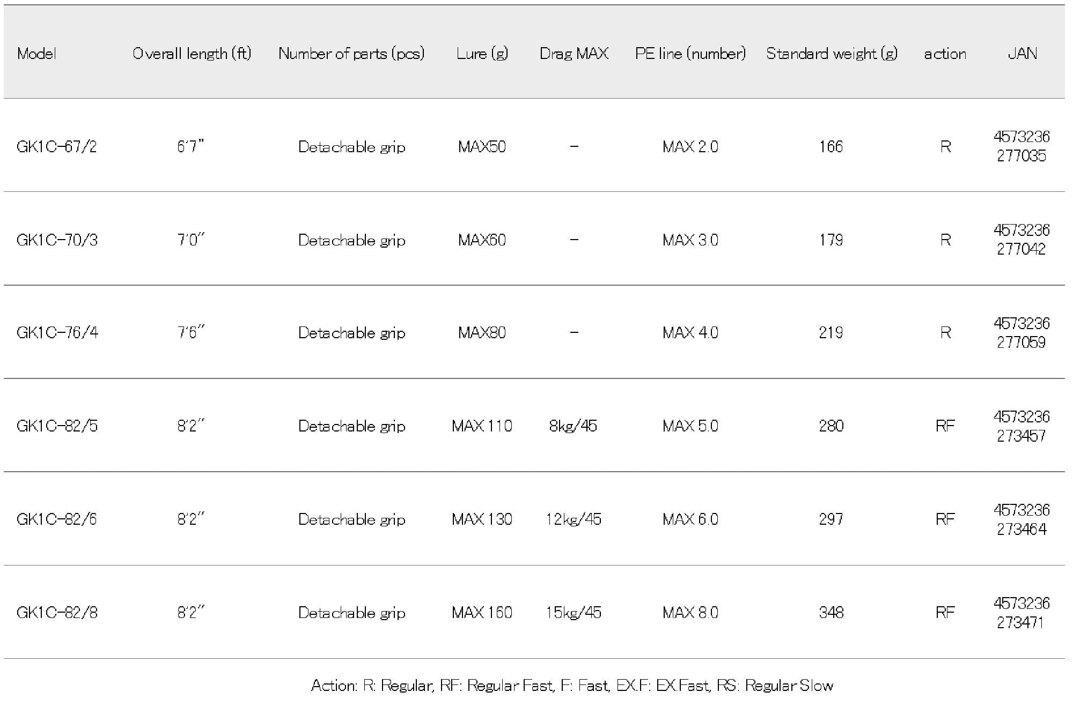Click the PE line (number) header

coord(690,54)
